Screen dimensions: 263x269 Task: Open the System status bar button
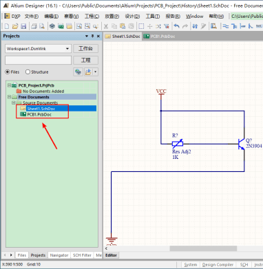191,265
